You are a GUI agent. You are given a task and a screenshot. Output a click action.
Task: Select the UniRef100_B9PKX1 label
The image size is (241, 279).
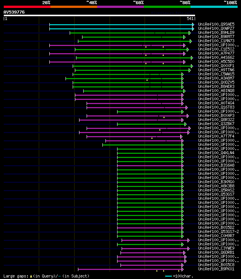pos(216,269)
